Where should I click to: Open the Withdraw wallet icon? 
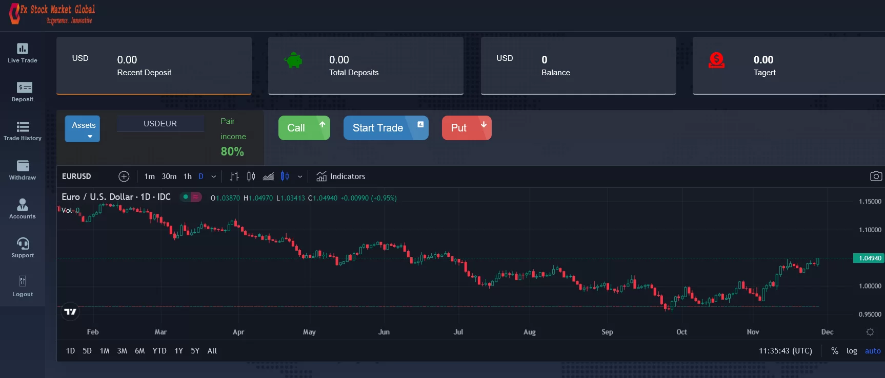(23, 166)
